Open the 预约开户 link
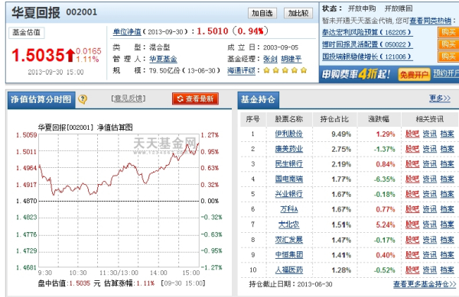The width and height of the screenshot is (459, 297). [446, 73]
